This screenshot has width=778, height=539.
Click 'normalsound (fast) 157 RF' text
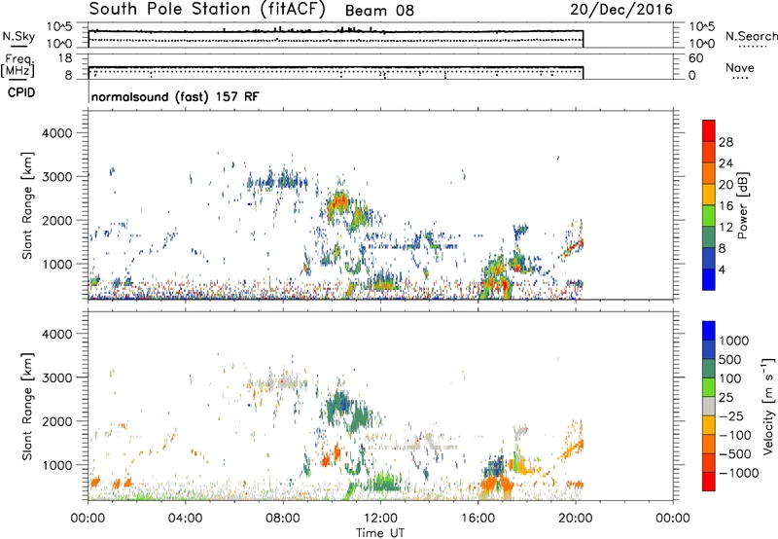(x=175, y=96)
